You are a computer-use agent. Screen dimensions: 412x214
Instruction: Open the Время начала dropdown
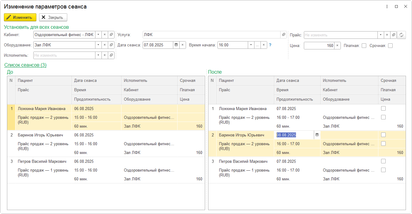tap(251, 45)
